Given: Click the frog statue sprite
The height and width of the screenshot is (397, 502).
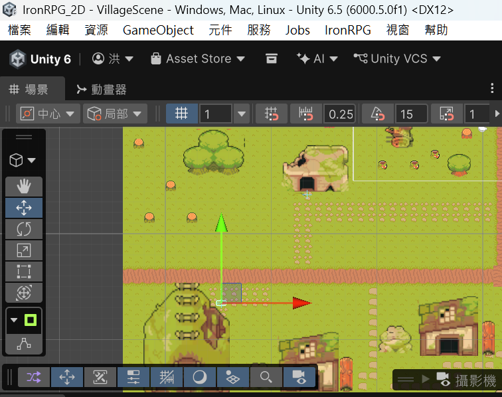Looking at the screenshot, I should pyautogui.click(x=396, y=339).
